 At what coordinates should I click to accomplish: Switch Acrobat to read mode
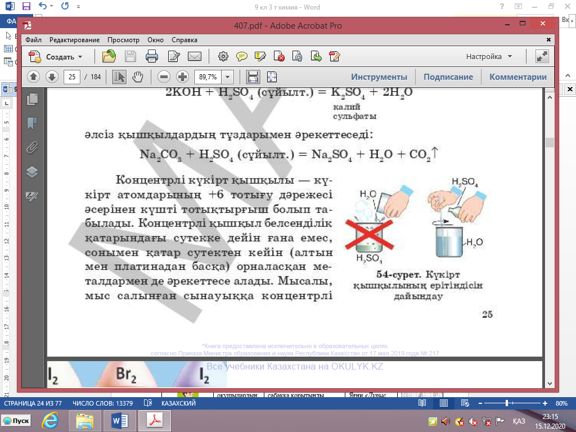[x=542, y=57]
